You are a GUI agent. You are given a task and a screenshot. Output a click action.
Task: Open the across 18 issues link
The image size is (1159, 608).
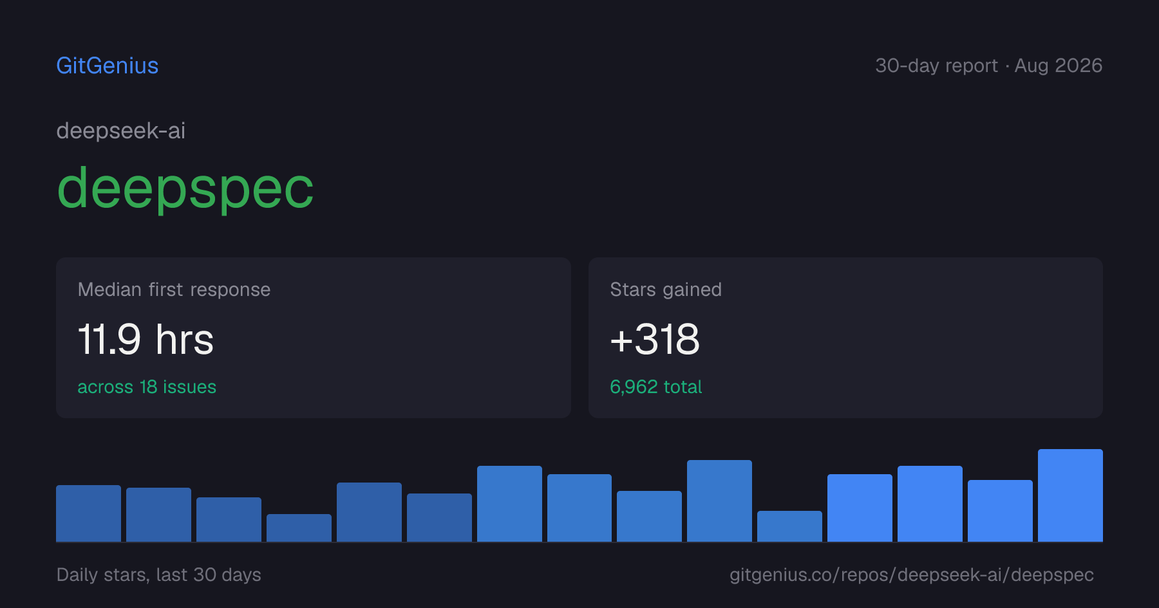(147, 387)
